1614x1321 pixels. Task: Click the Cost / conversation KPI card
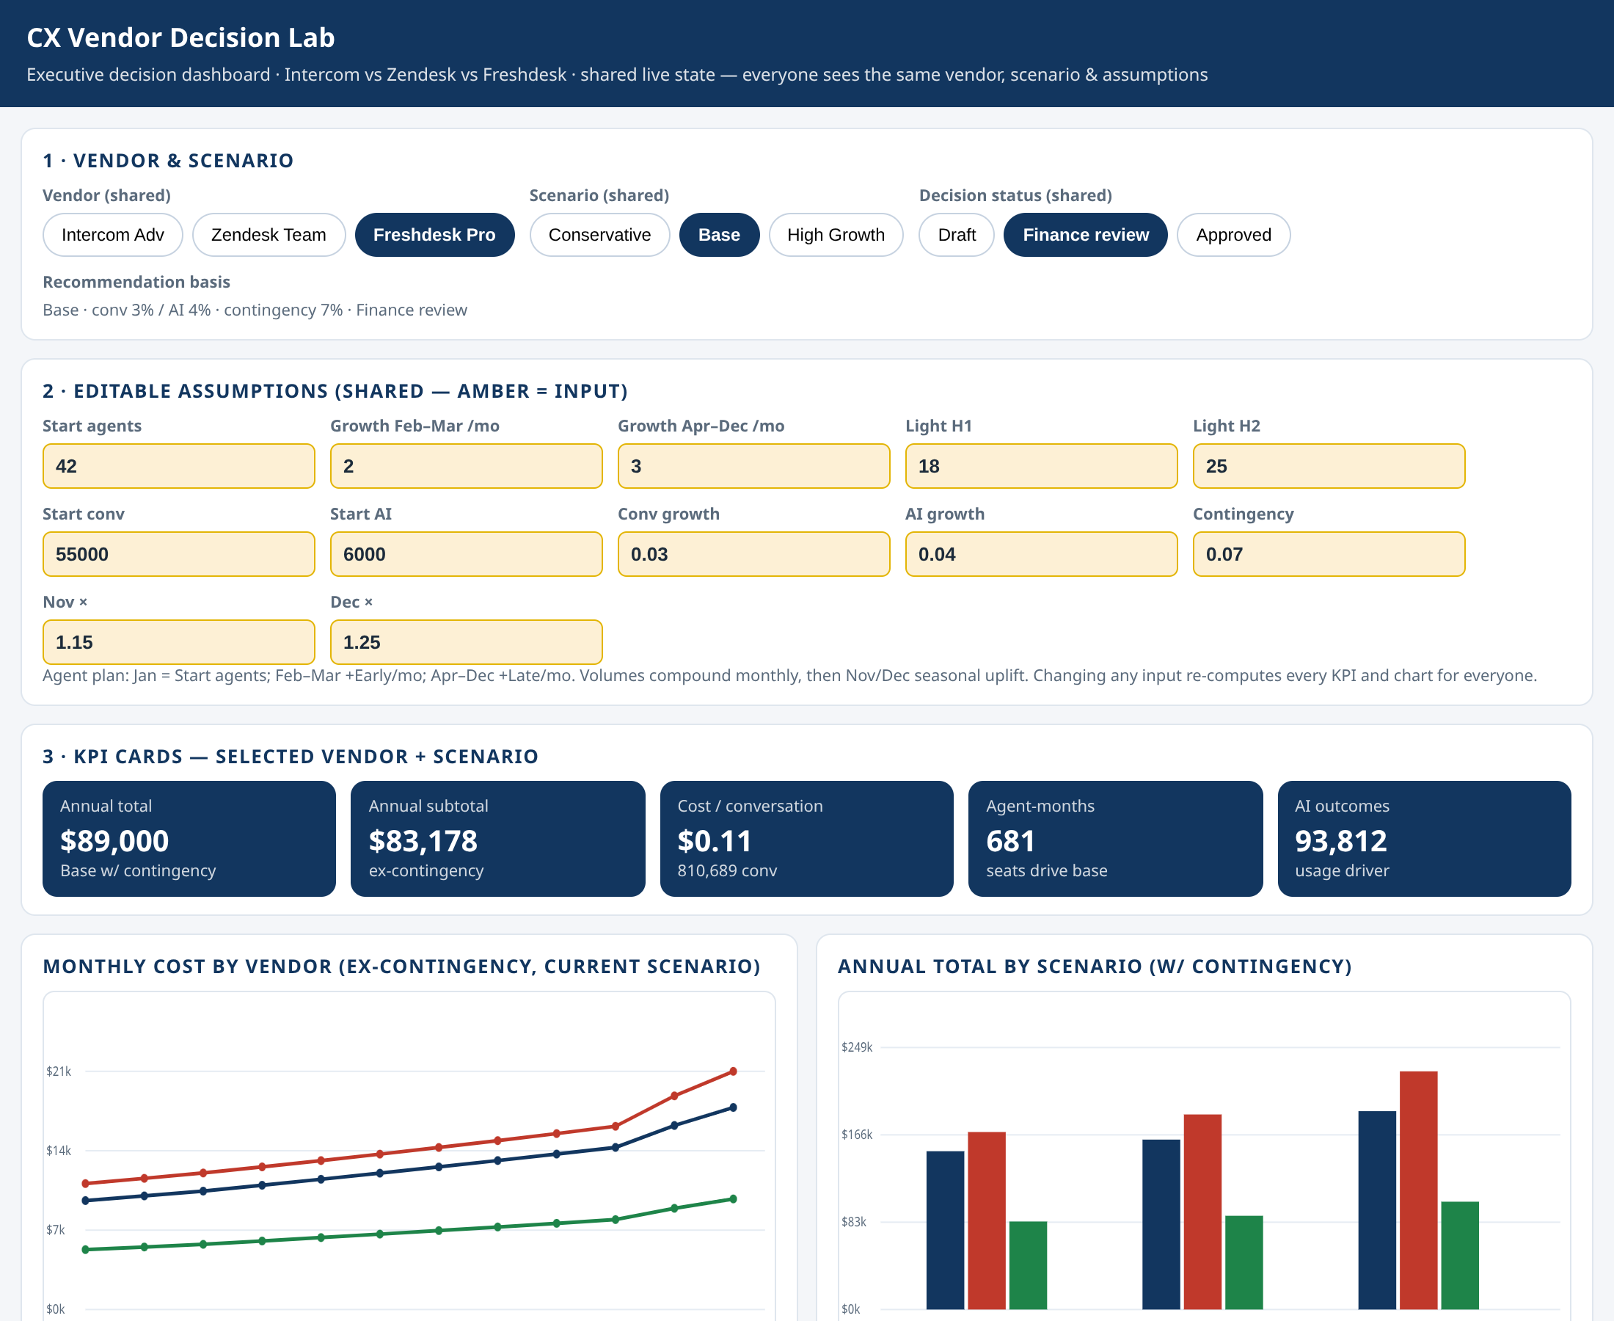pyautogui.click(x=806, y=839)
